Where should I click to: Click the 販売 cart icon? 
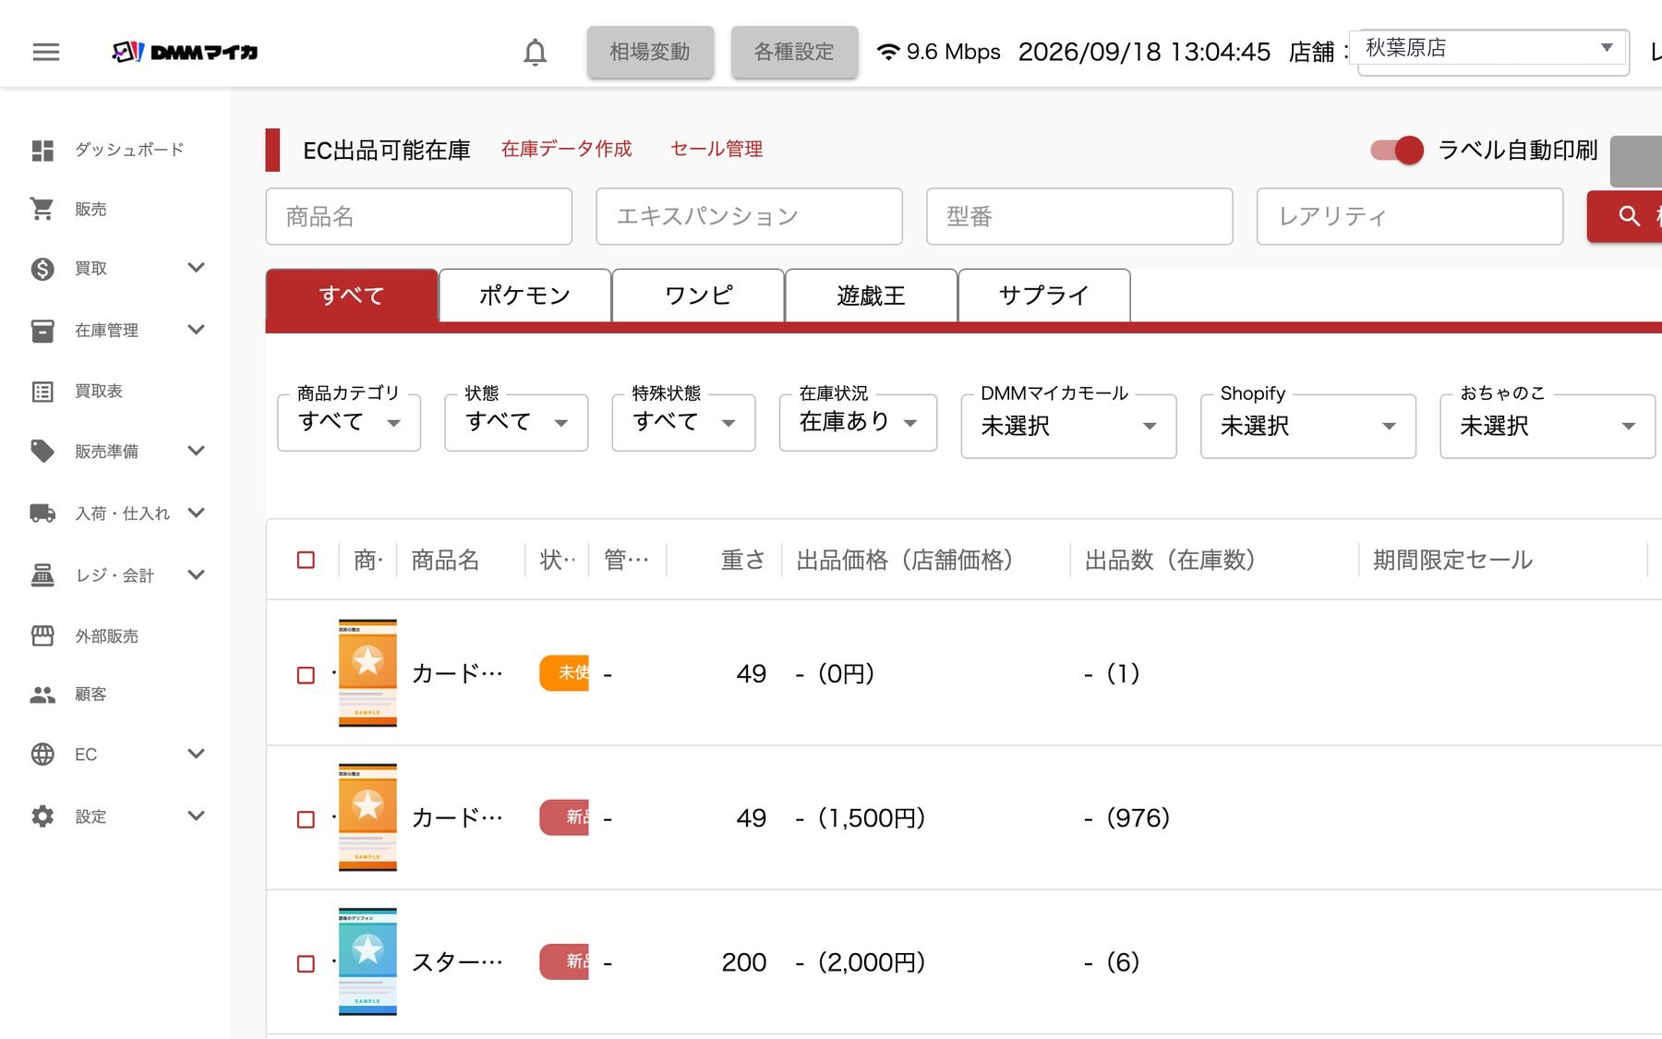(x=42, y=209)
